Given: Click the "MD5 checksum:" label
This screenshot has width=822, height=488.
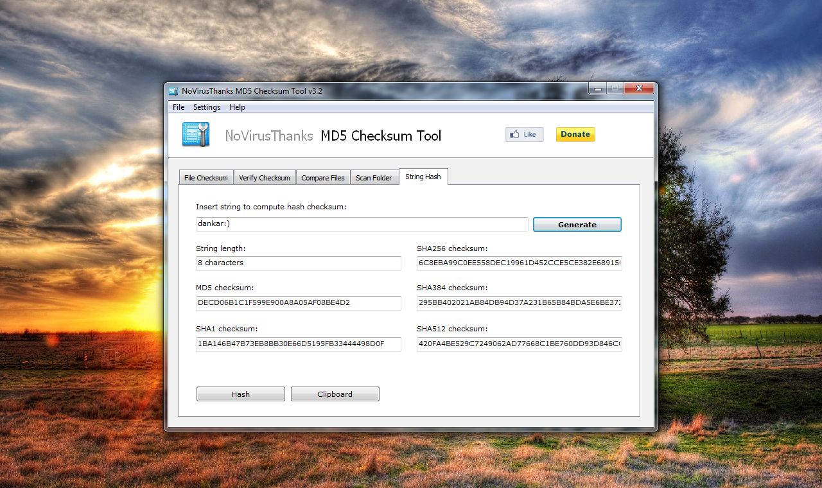Looking at the screenshot, I should (225, 288).
